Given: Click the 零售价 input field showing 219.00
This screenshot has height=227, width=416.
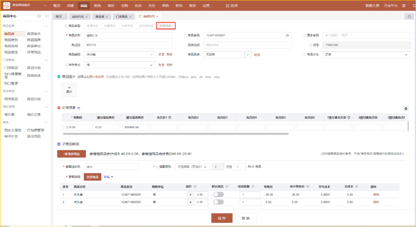Looking at the screenshot, I should 77,127.
